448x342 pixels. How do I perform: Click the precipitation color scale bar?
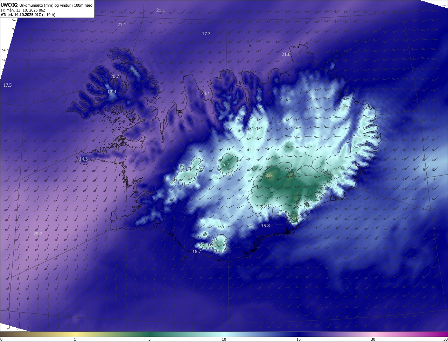[224, 334]
